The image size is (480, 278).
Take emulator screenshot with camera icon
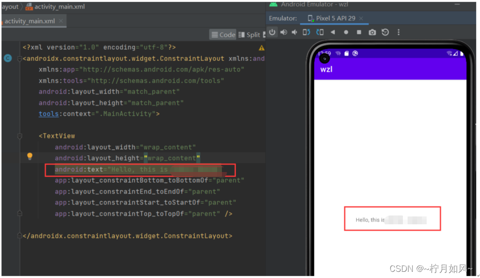point(372,32)
